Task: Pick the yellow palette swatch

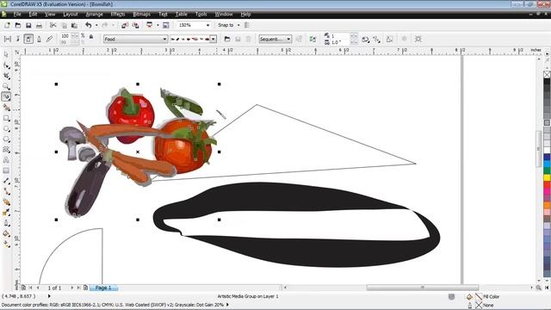Action: [548, 178]
